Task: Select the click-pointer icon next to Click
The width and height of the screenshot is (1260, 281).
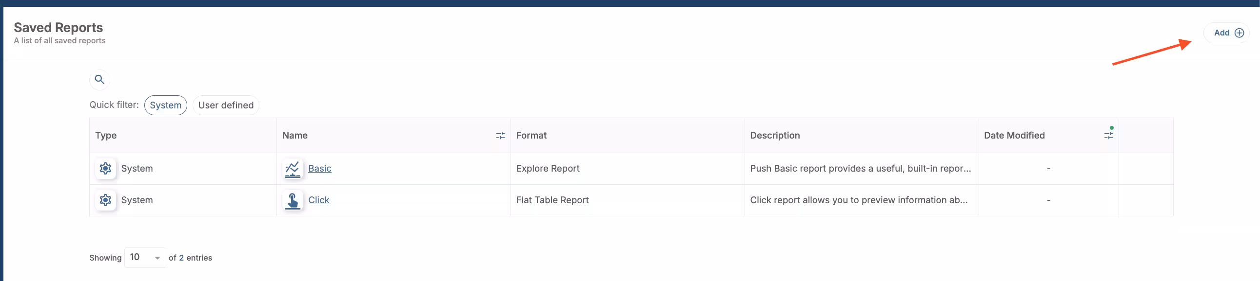Action: point(292,200)
